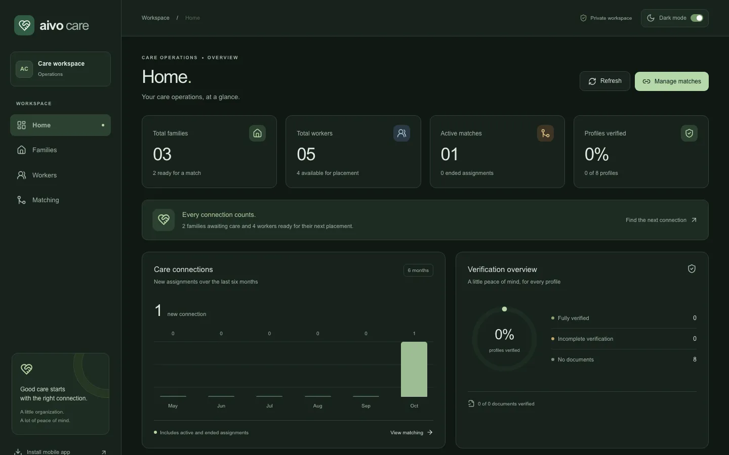Click the arrow icon beside View matching

tap(430, 432)
